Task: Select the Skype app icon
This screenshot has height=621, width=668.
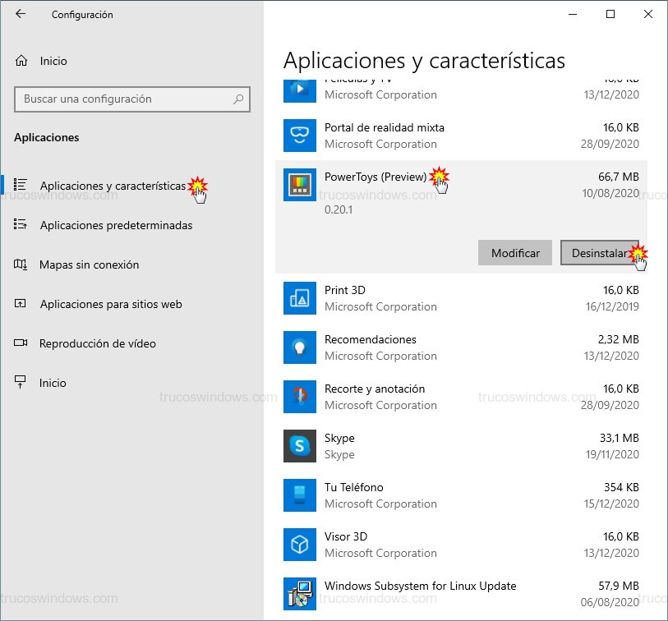Action: tap(299, 446)
